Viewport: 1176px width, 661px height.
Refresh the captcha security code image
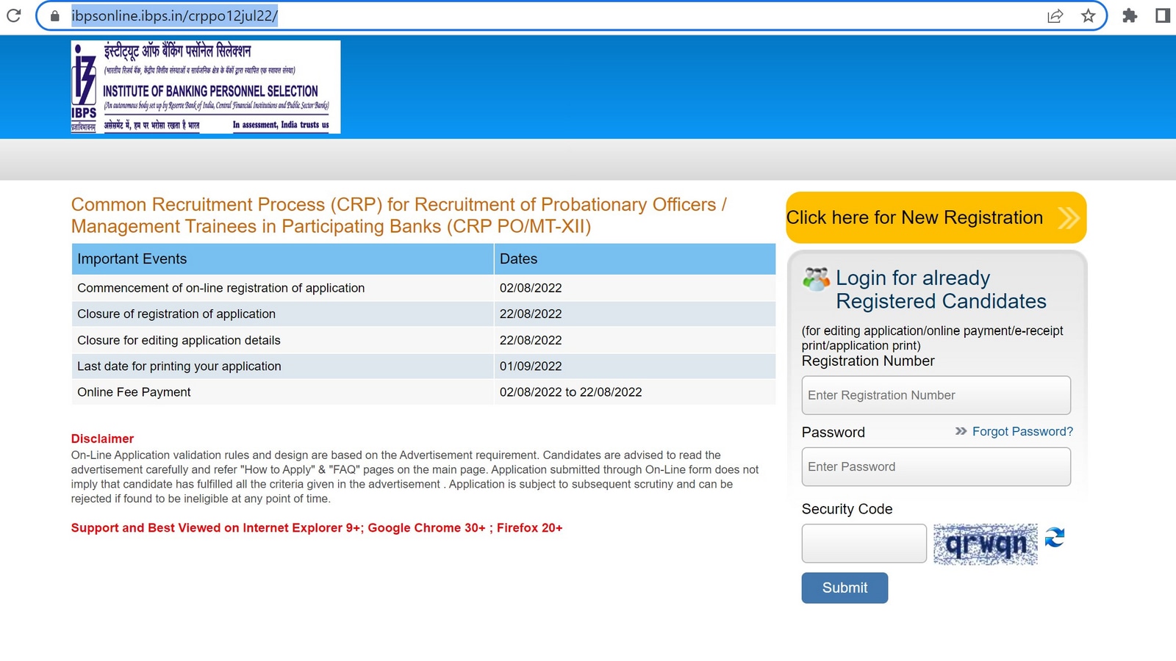point(1055,538)
